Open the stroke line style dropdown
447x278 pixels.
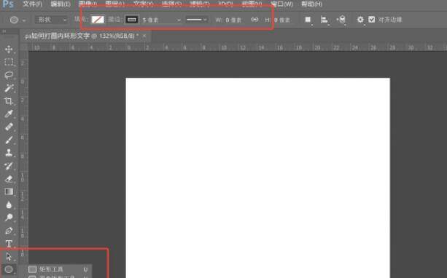point(196,20)
